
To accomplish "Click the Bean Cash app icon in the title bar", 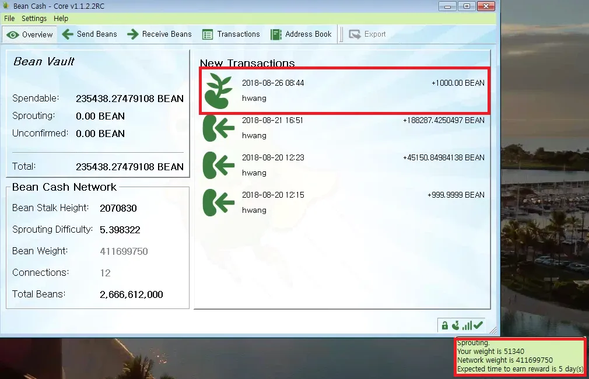I will click(6, 6).
